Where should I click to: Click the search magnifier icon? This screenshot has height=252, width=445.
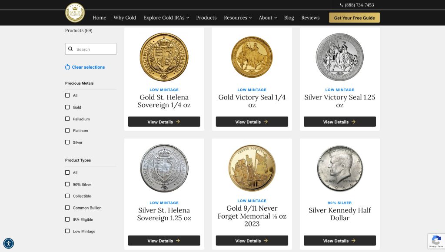[x=70, y=49]
